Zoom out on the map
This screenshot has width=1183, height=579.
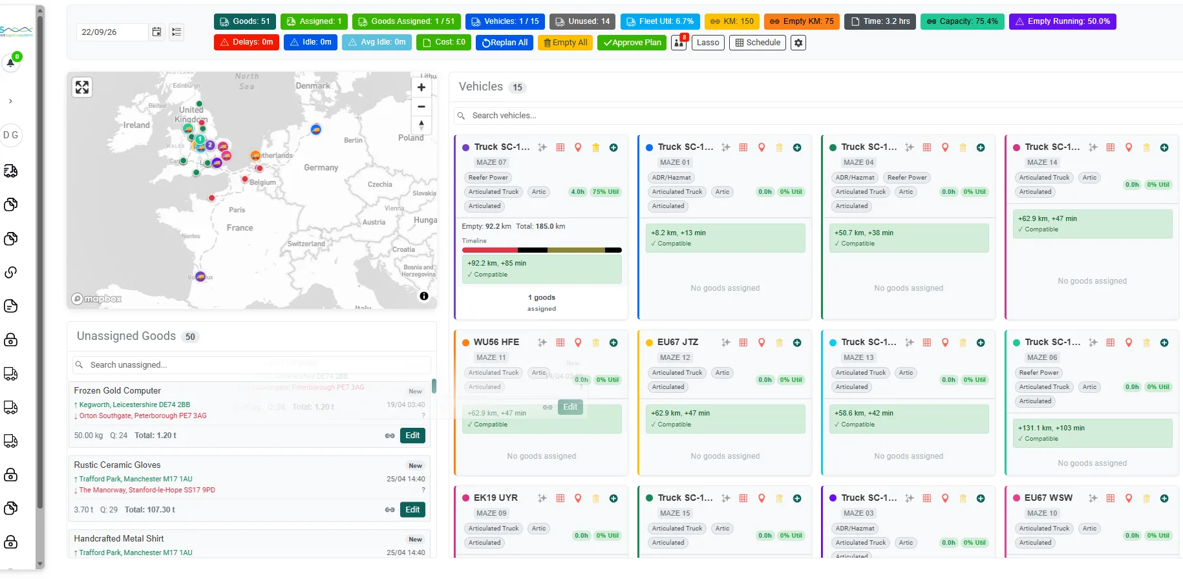(421, 107)
